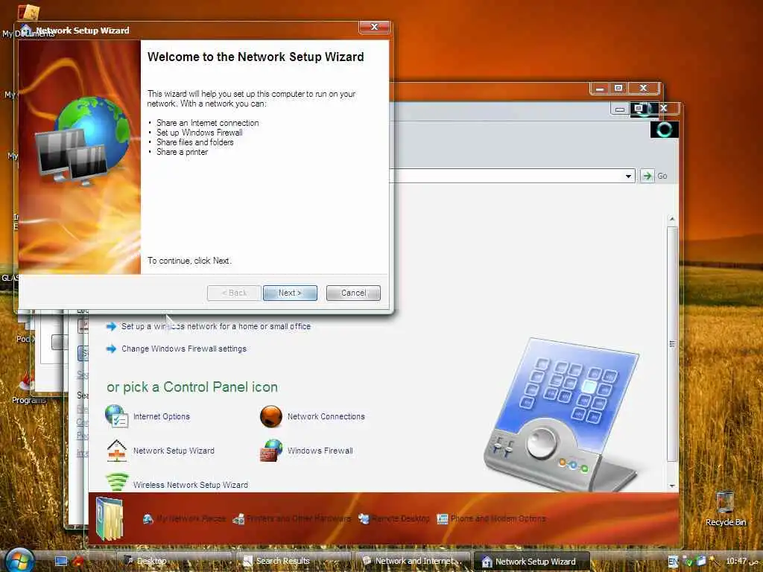Switch to Network Setup Wizard taskbar button
The width and height of the screenshot is (763, 572).
[x=532, y=562]
